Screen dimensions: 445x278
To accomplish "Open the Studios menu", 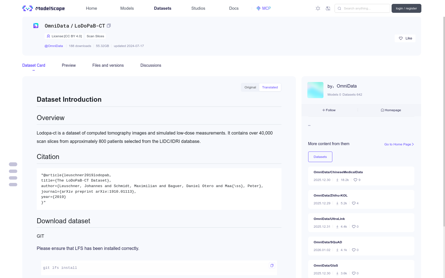I will 198,8.
